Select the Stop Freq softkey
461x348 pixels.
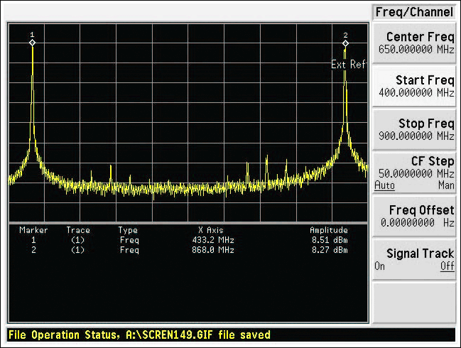tap(414, 130)
